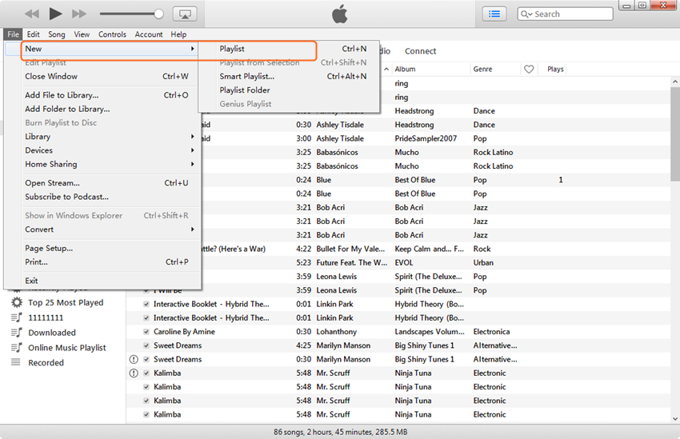Click the Play button
680x439 pixels.
pos(55,14)
